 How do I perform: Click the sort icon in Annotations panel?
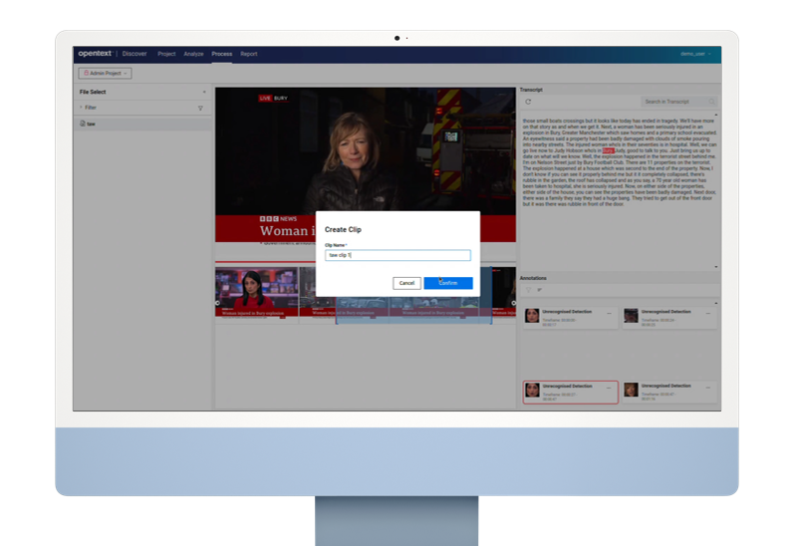click(539, 290)
